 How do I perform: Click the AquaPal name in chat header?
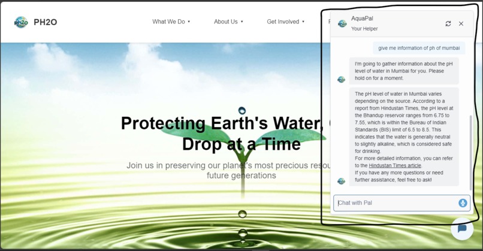(x=362, y=19)
